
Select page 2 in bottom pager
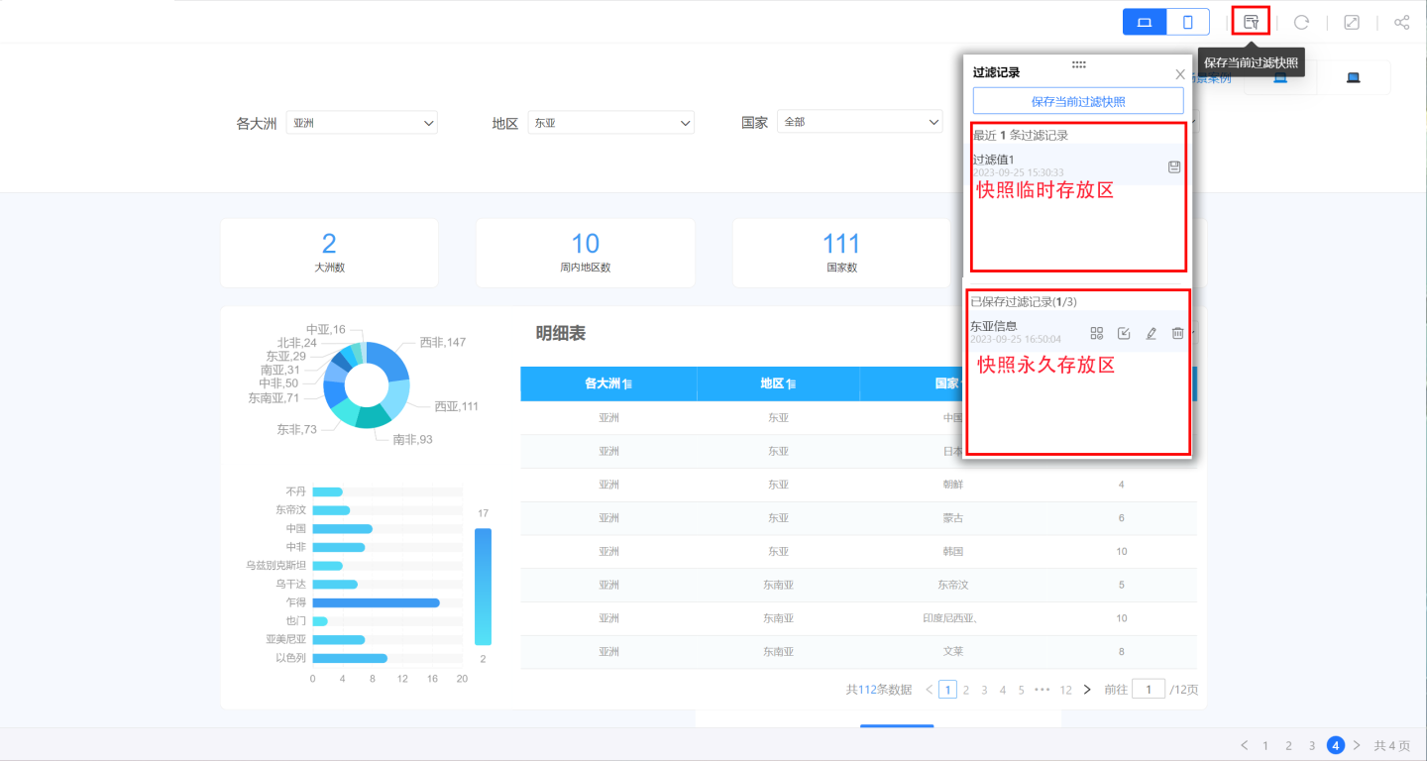coord(1288,745)
